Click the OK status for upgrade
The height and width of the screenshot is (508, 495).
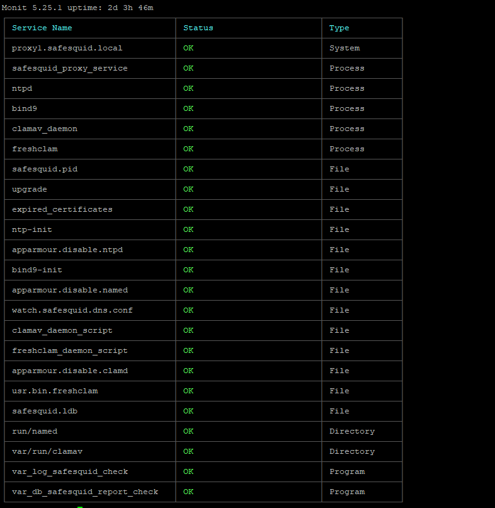point(188,189)
